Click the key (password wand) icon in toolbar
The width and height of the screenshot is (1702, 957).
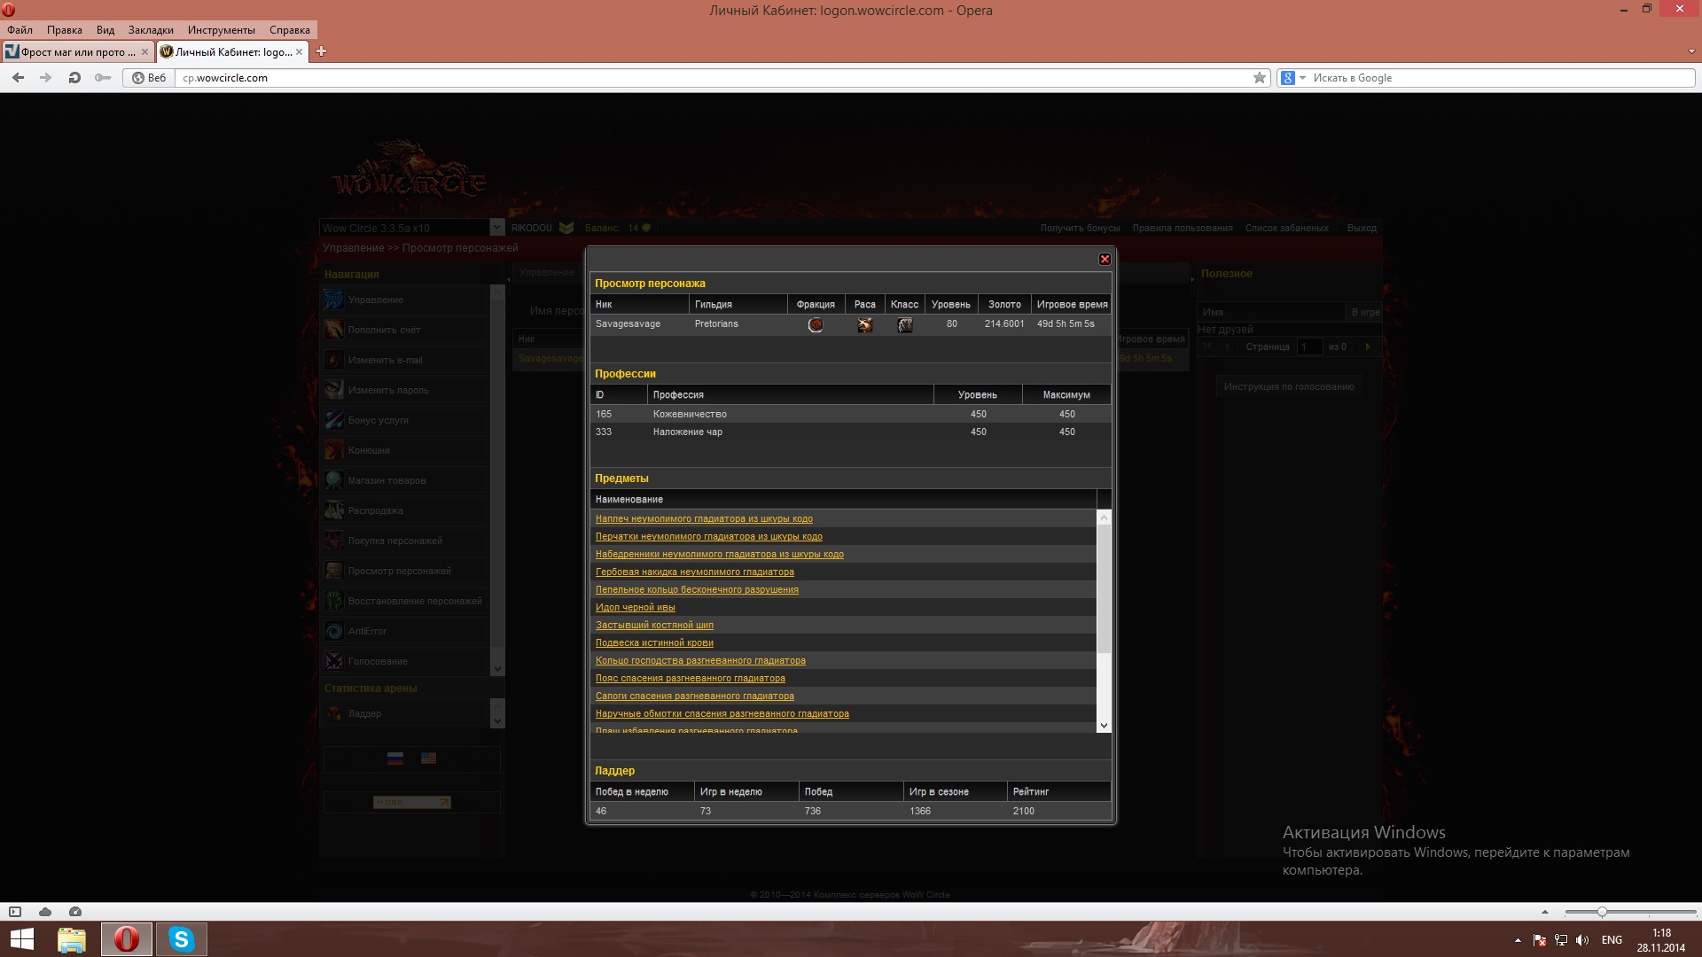click(x=103, y=78)
